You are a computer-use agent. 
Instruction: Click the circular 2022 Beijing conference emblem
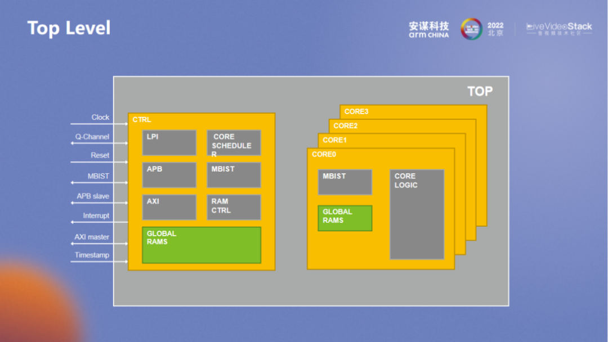point(471,29)
